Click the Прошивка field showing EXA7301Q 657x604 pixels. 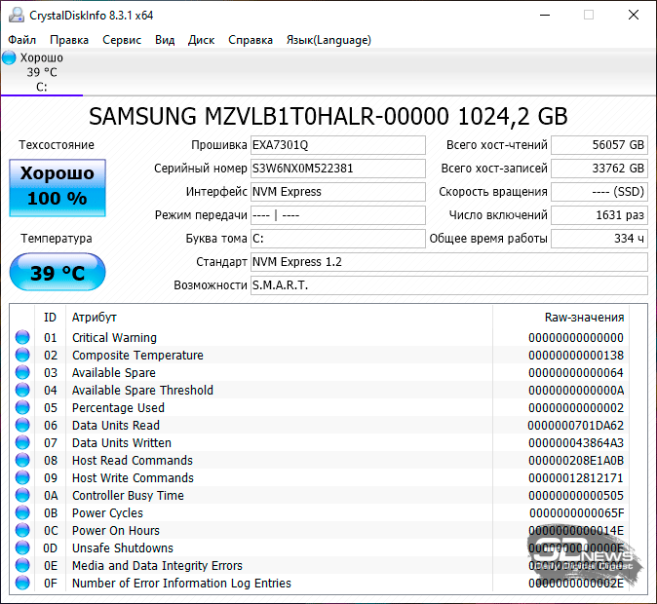click(337, 145)
